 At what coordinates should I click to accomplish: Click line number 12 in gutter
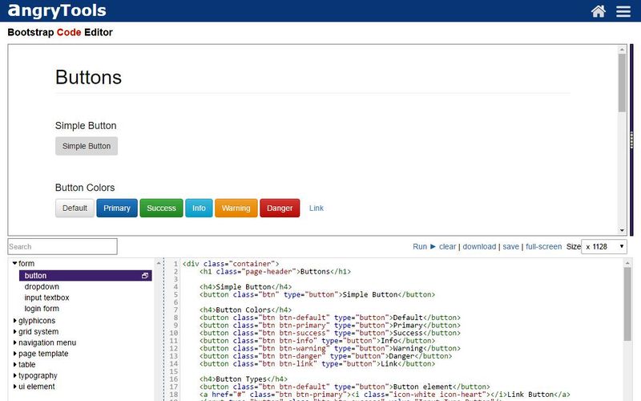pos(174,349)
